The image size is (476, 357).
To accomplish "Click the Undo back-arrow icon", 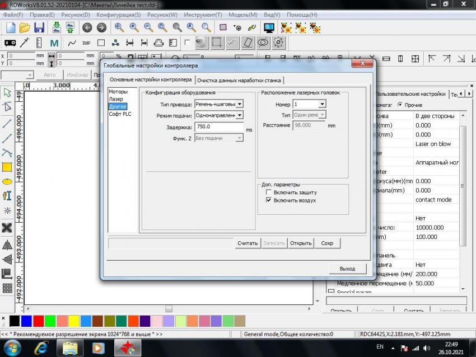I will pyautogui.click(x=87, y=27).
